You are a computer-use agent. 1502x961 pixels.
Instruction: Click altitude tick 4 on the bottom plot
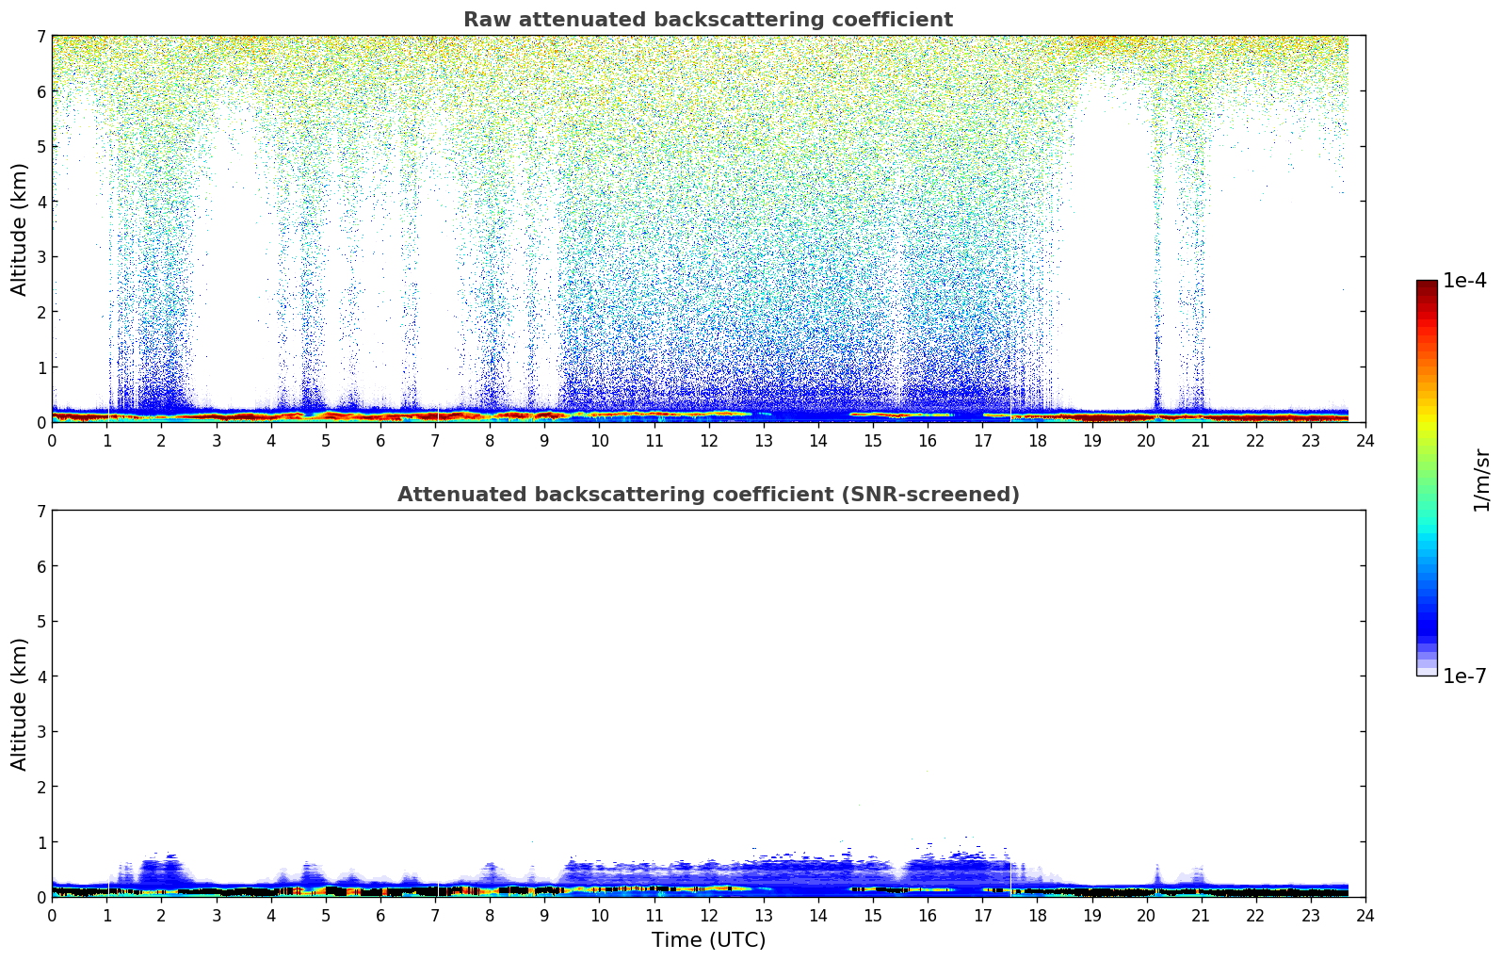coord(40,676)
